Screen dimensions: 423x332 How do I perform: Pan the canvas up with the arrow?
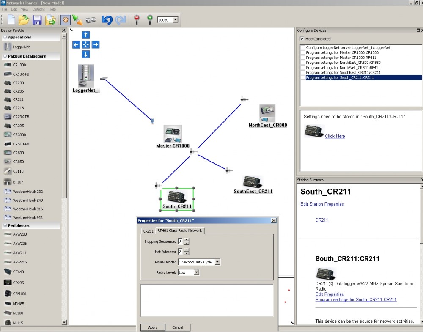(x=86, y=35)
